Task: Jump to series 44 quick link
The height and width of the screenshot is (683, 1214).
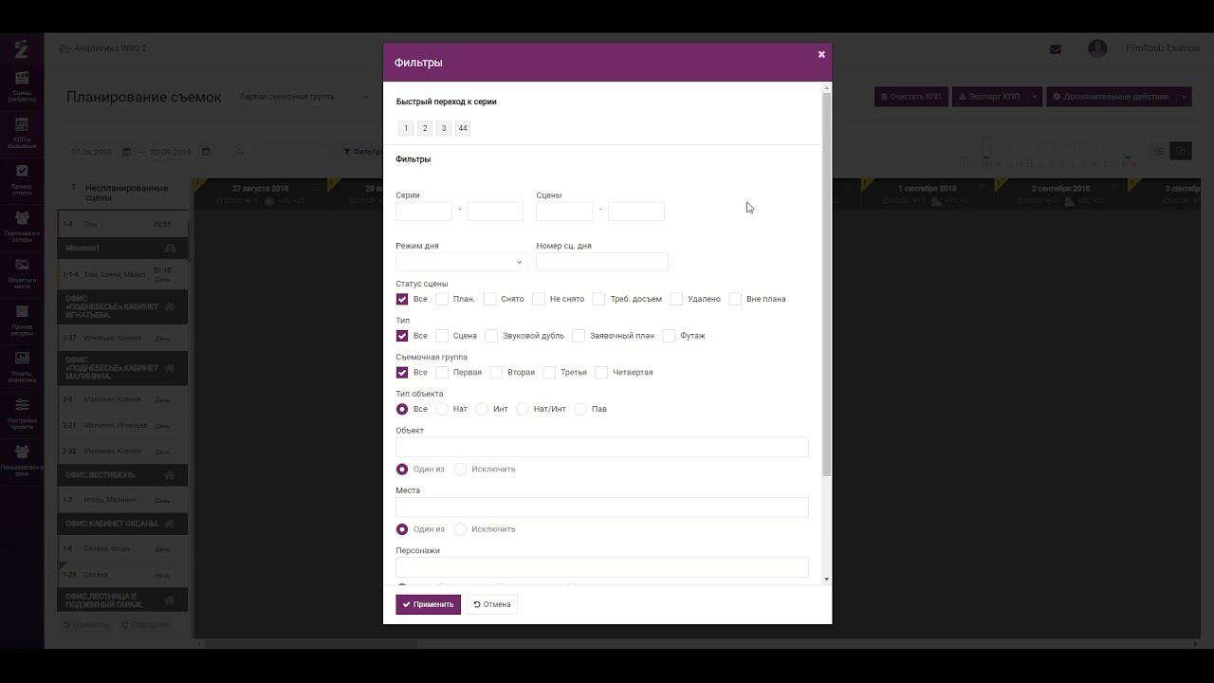Action: (463, 128)
